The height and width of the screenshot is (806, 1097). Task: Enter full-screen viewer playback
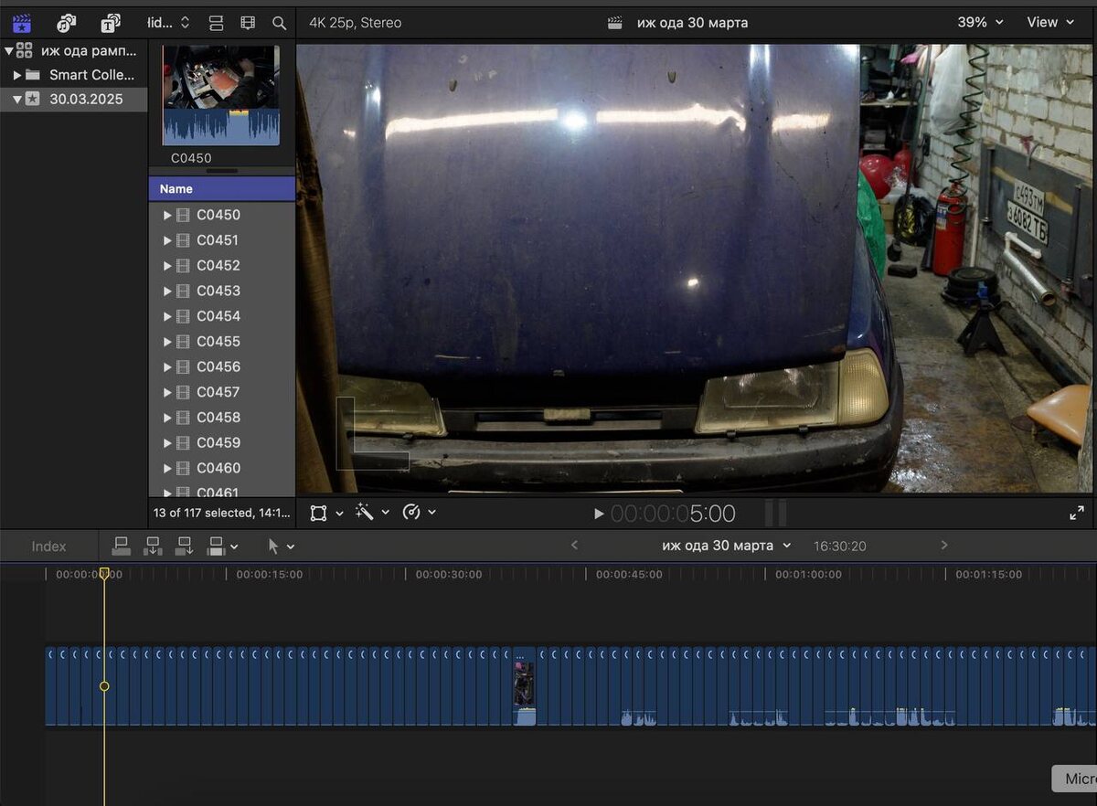pyautogui.click(x=1077, y=513)
